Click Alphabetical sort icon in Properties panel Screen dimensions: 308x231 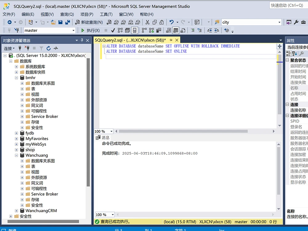tap(295, 53)
